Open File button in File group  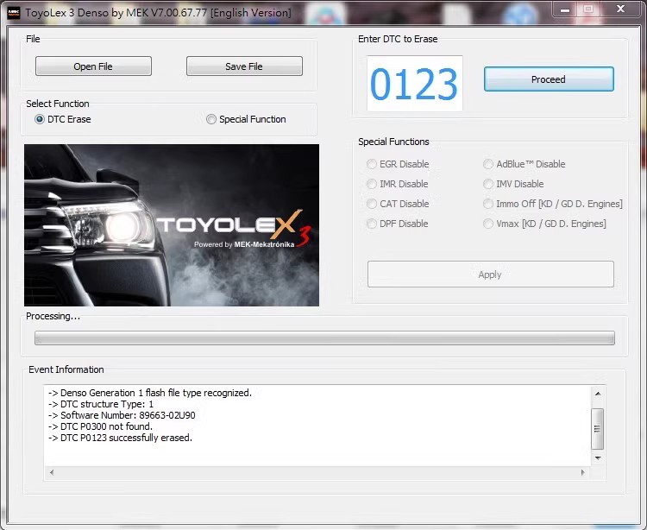tap(93, 66)
